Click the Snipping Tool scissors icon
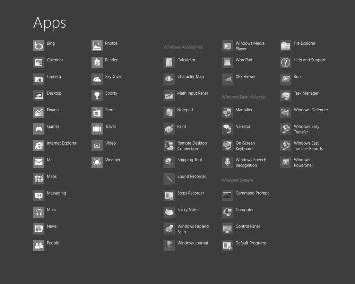Viewport: 355px width, 284px height. [x=169, y=162]
